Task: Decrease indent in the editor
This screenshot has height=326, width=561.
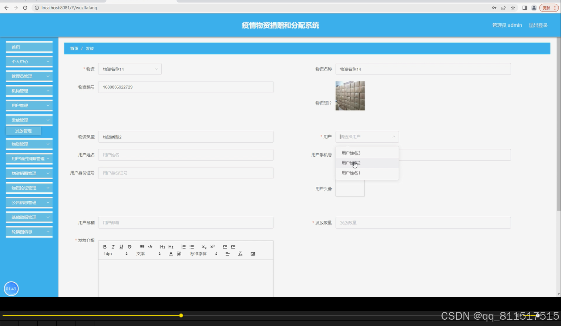Action: coord(225,247)
